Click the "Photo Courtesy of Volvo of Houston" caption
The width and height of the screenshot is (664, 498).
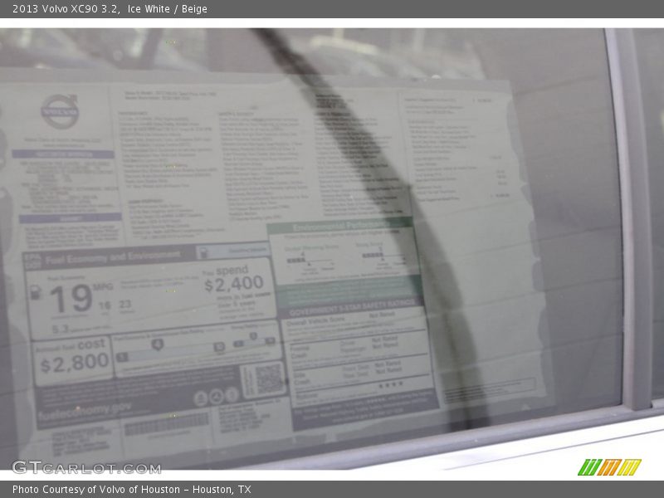96,490
